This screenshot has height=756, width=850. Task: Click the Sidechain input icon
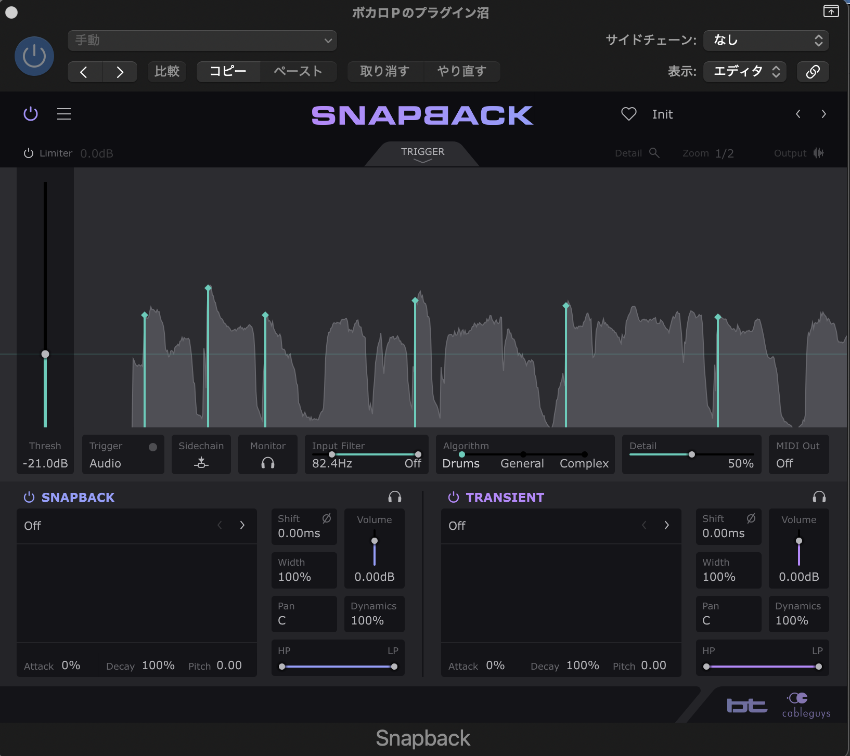201,463
